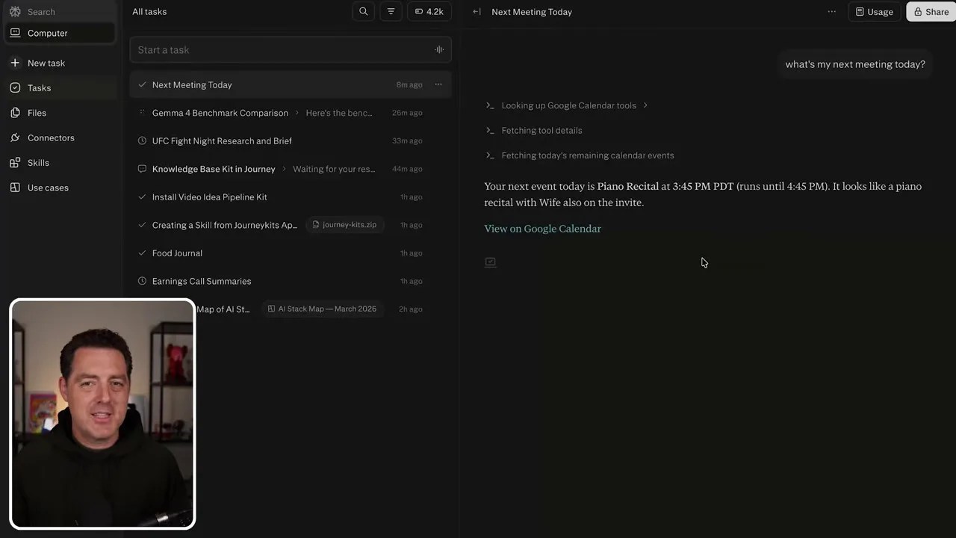Viewport: 956px width, 538px height.
Task: Click the 4.2k credits button
Action: 429,12
